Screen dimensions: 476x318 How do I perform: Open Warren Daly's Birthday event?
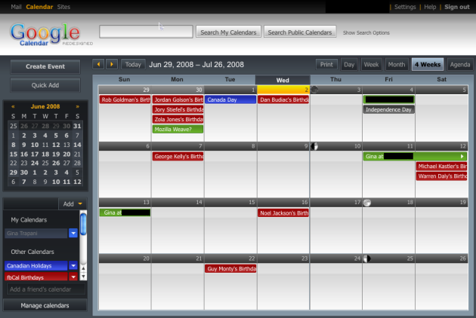pos(441,176)
